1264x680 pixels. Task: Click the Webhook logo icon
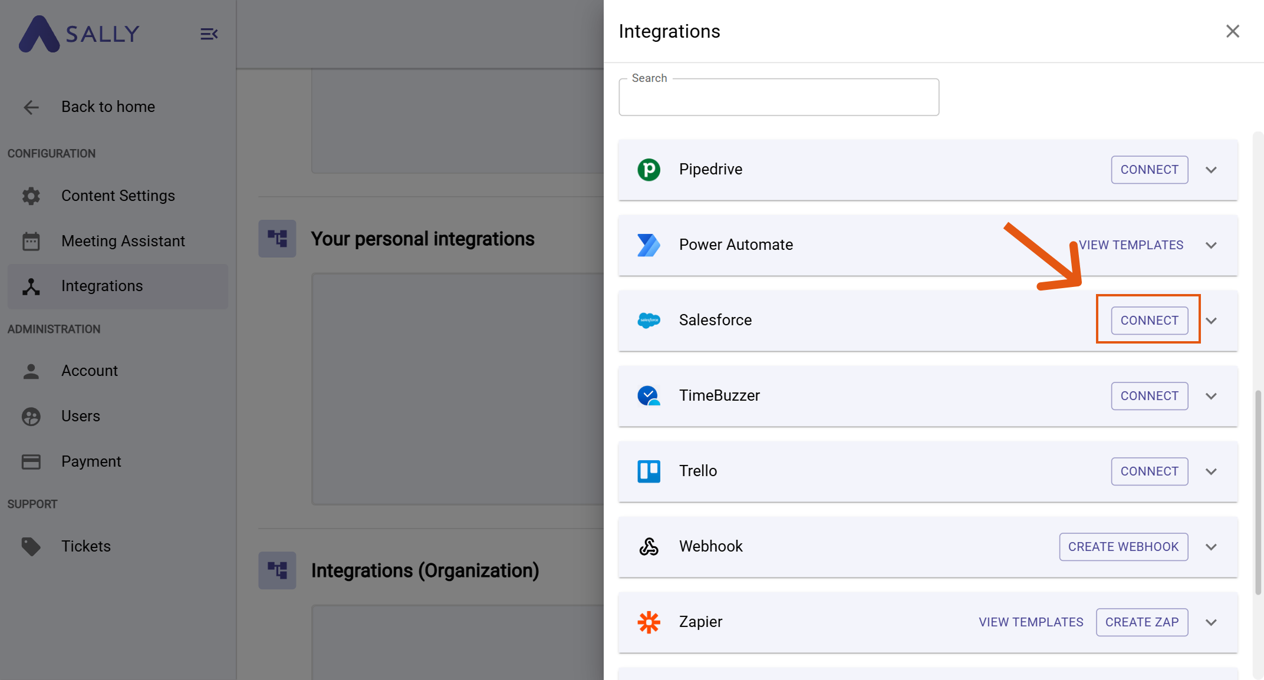(649, 547)
